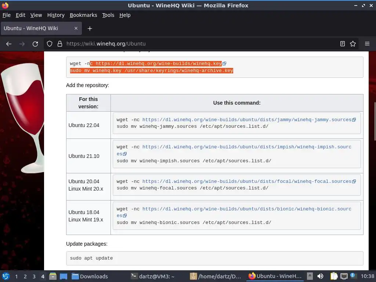Click the 'Update packages:' text
The width and height of the screenshot is (376, 282).
pos(87,244)
